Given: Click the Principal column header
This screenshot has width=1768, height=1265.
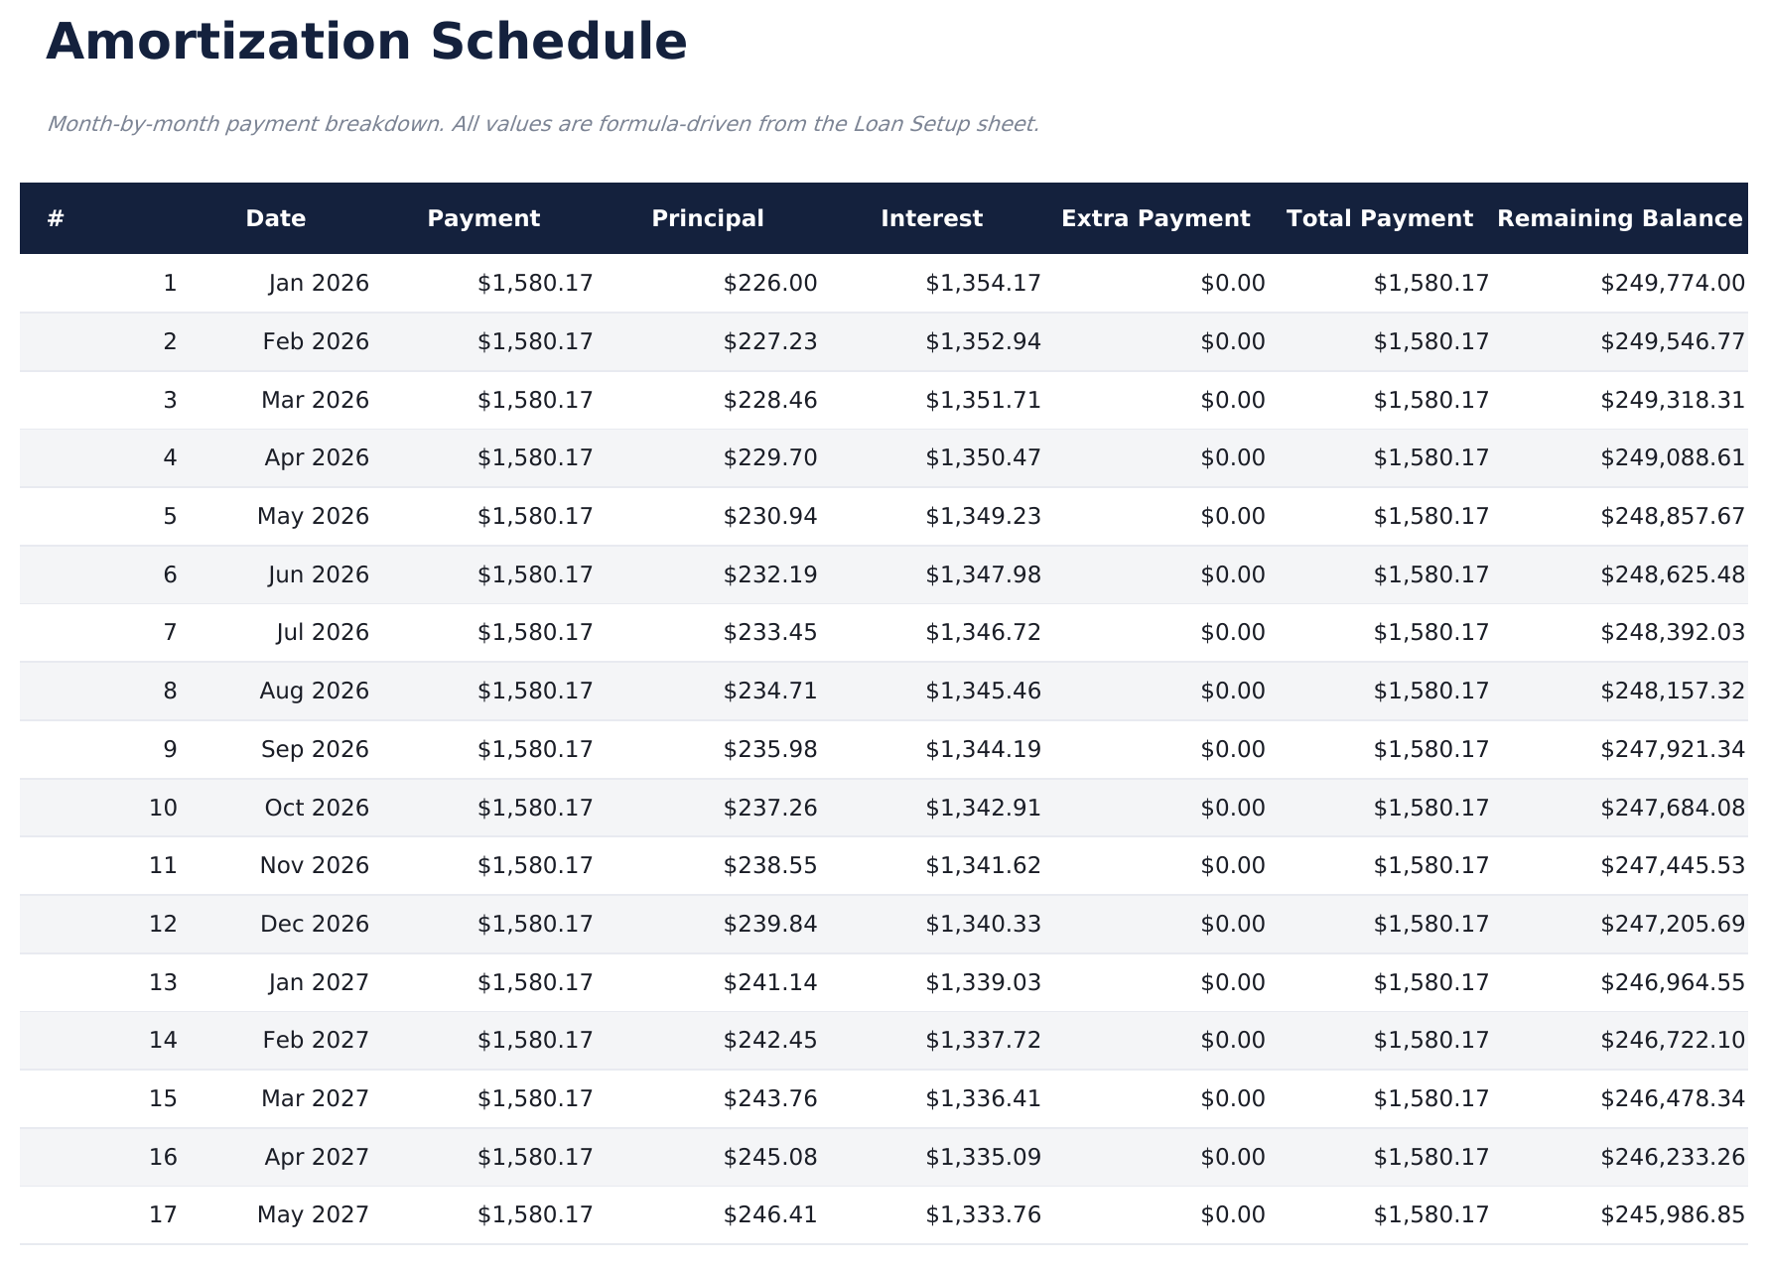Looking at the screenshot, I should pyautogui.click(x=708, y=218).
